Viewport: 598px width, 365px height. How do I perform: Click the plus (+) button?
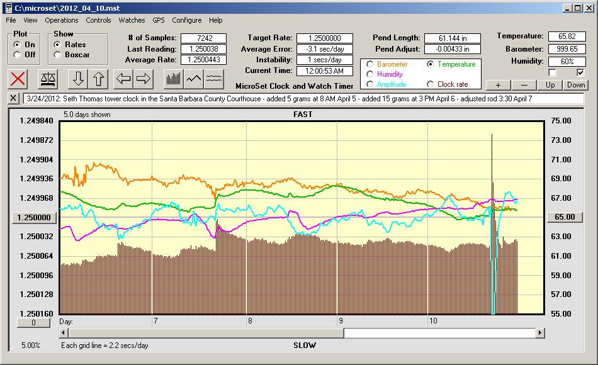point(498,85)
